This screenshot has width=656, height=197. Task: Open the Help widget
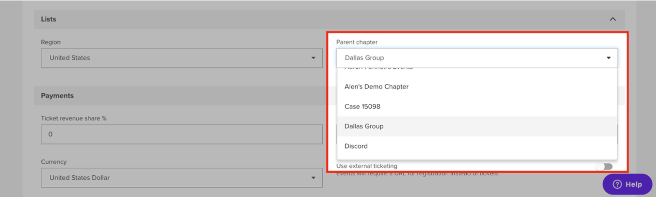[627, 184]
